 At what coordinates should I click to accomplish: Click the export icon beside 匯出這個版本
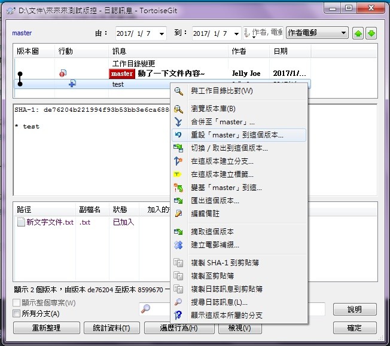(178, 200)
